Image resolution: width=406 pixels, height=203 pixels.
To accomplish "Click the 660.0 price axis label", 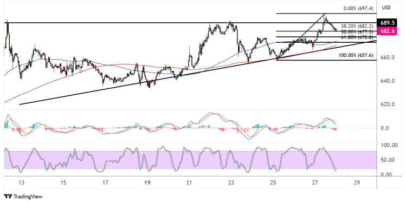I will (388, 57).
